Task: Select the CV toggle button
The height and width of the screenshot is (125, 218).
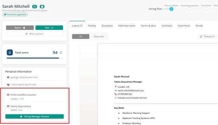Action: (x=81, y=36)
